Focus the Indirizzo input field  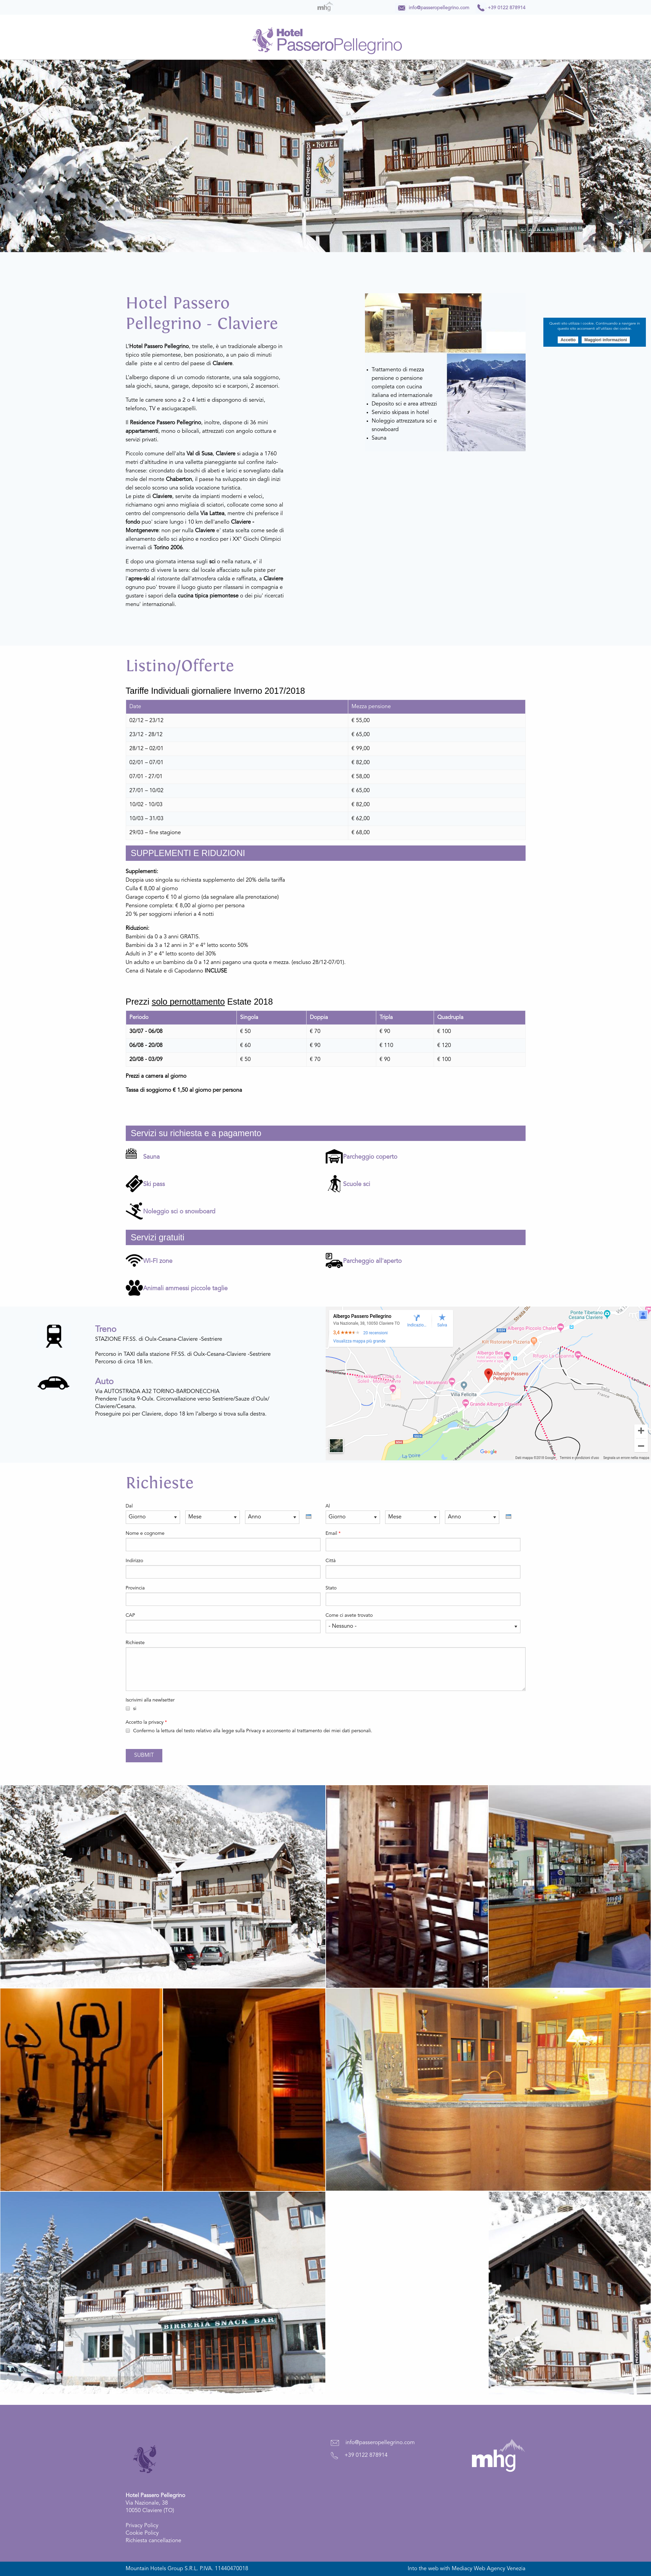(223, 1572)
